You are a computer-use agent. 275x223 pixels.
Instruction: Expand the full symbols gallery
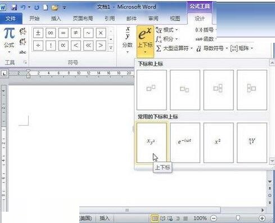(111, 48)
